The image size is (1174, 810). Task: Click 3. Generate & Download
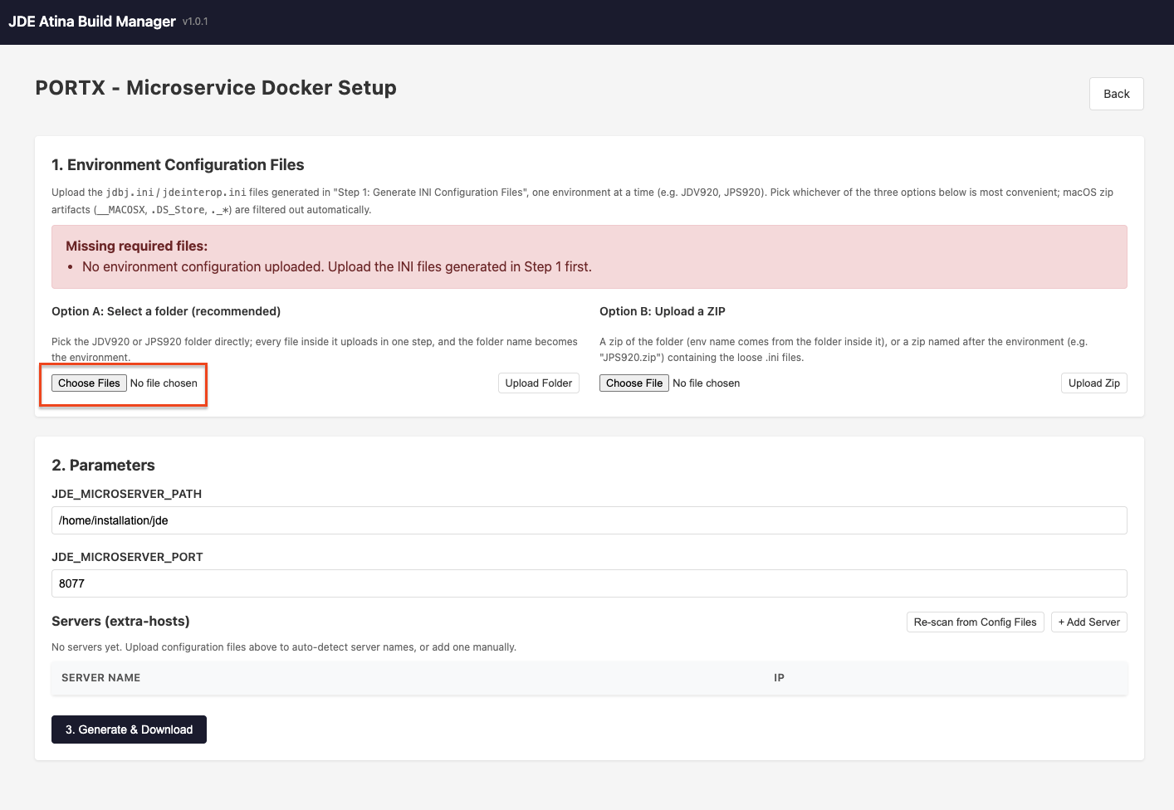(129, 729)
